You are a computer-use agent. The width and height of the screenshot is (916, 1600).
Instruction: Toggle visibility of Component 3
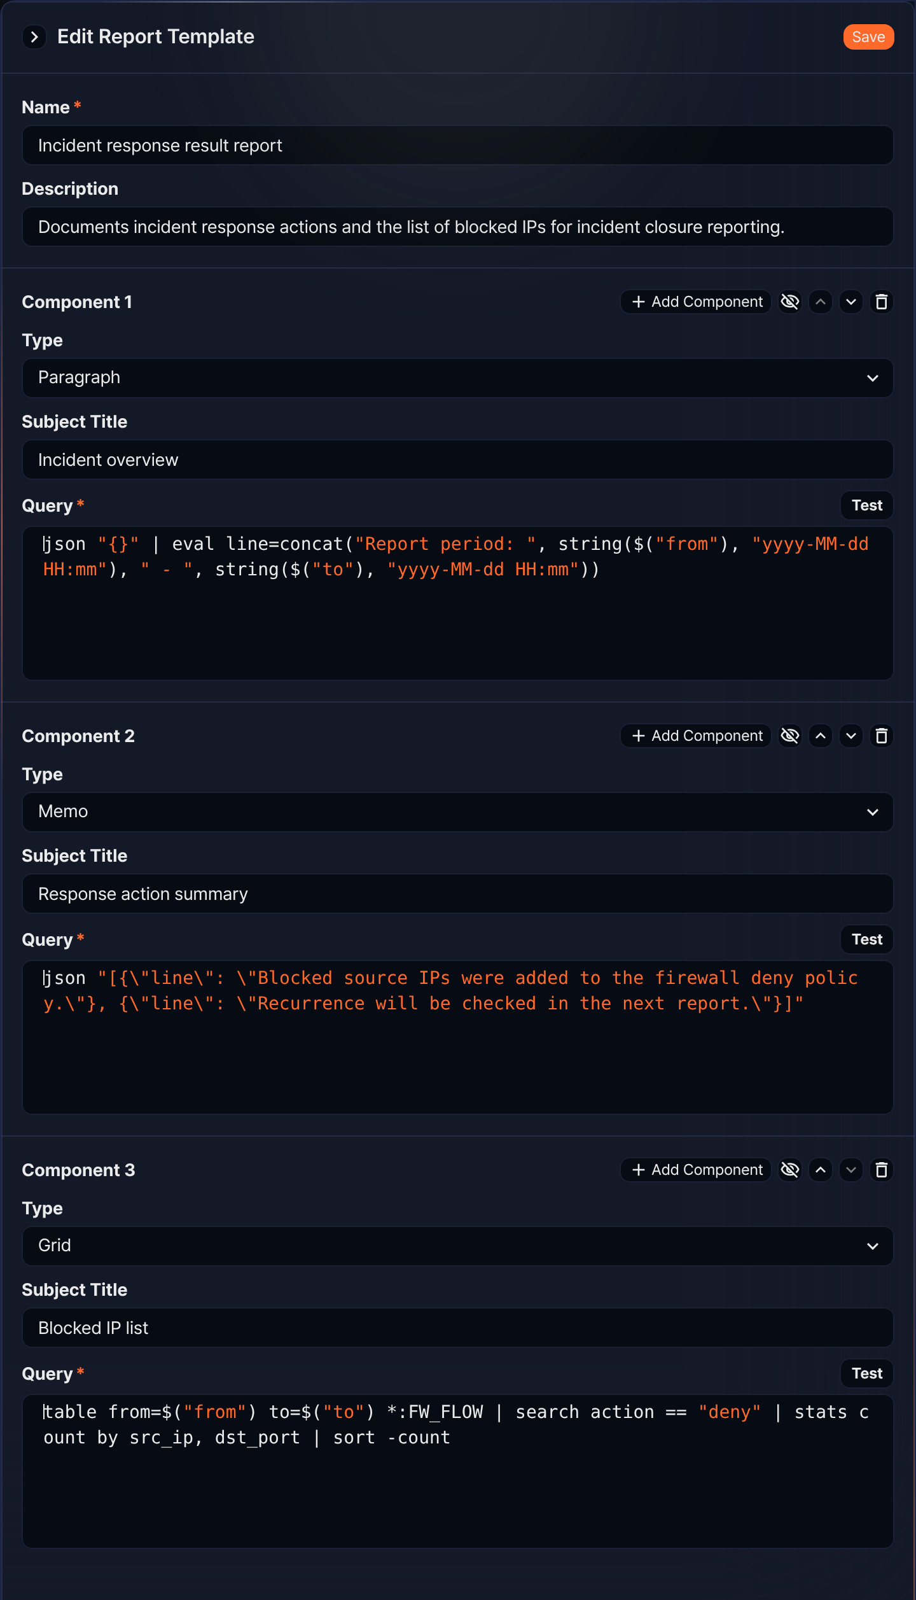790,1170
